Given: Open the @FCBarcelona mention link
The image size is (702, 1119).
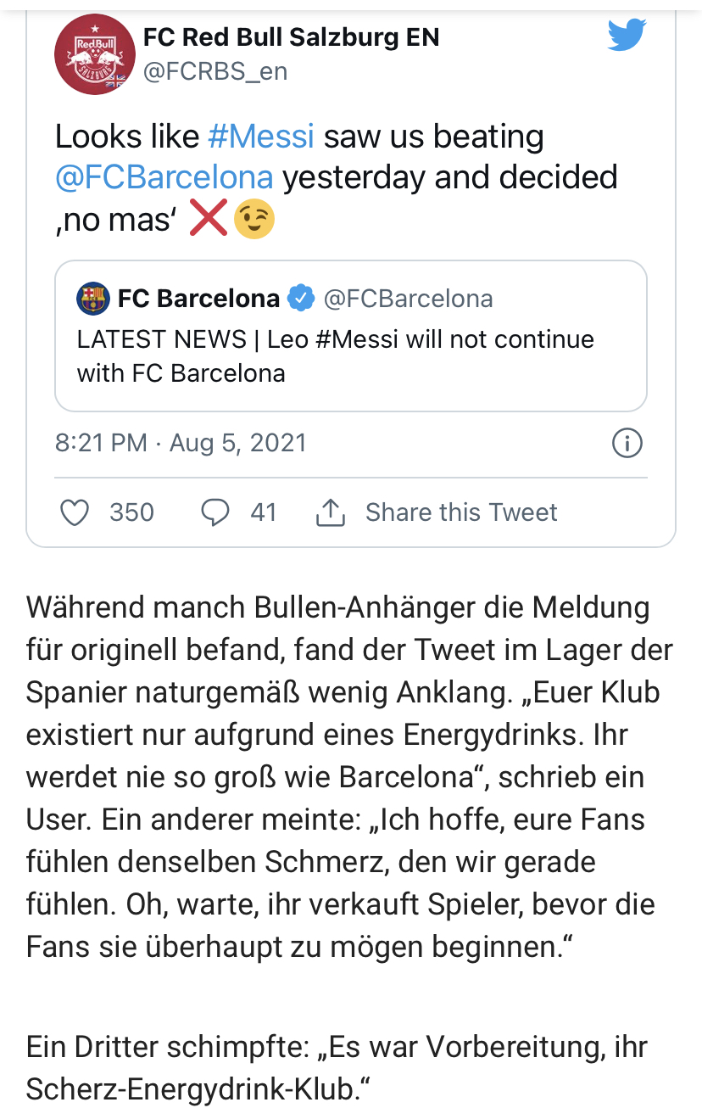Looking at the screenshot, I should [164, 177].
